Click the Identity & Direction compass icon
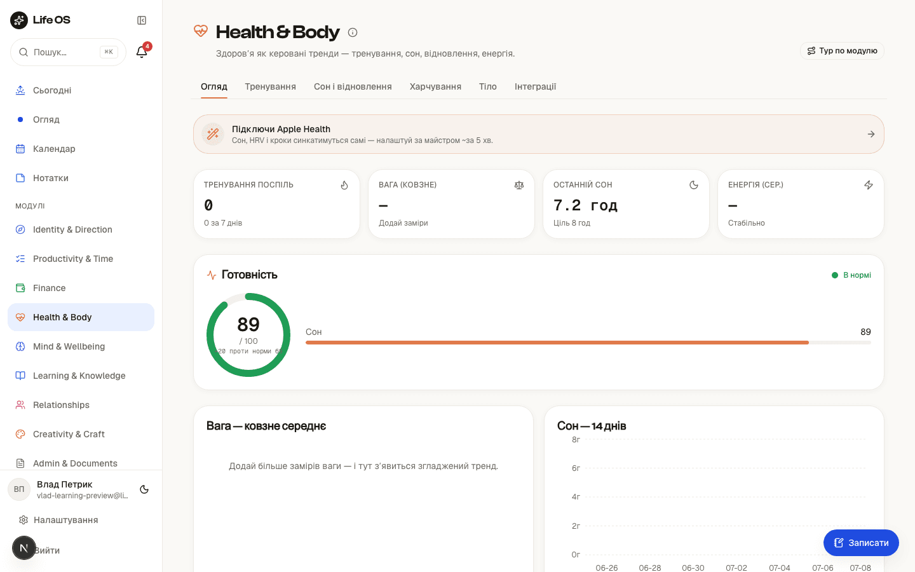 pos(20,229)
